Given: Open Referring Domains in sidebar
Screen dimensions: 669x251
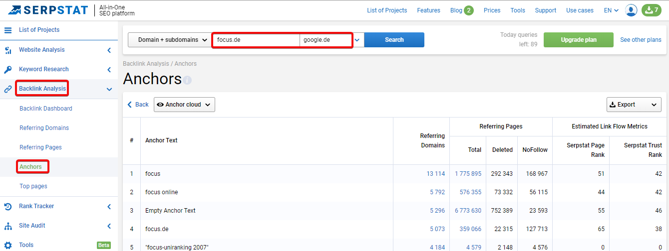Looking at the screenshot, I should [x=44, y=128].
